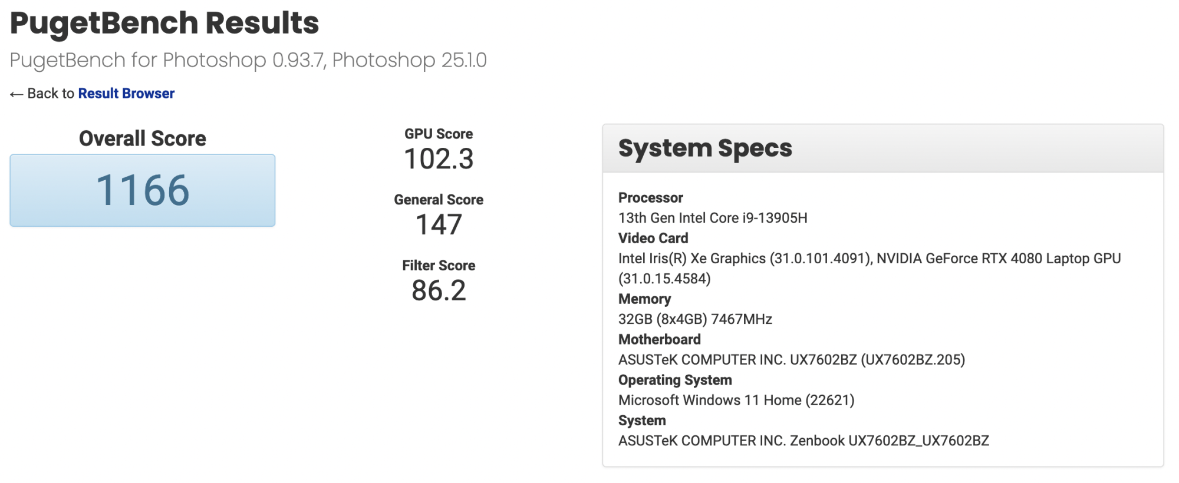This screenshot has width=1179, height=483.
Task: Click the back arrow icon
Action: [17, 94]
